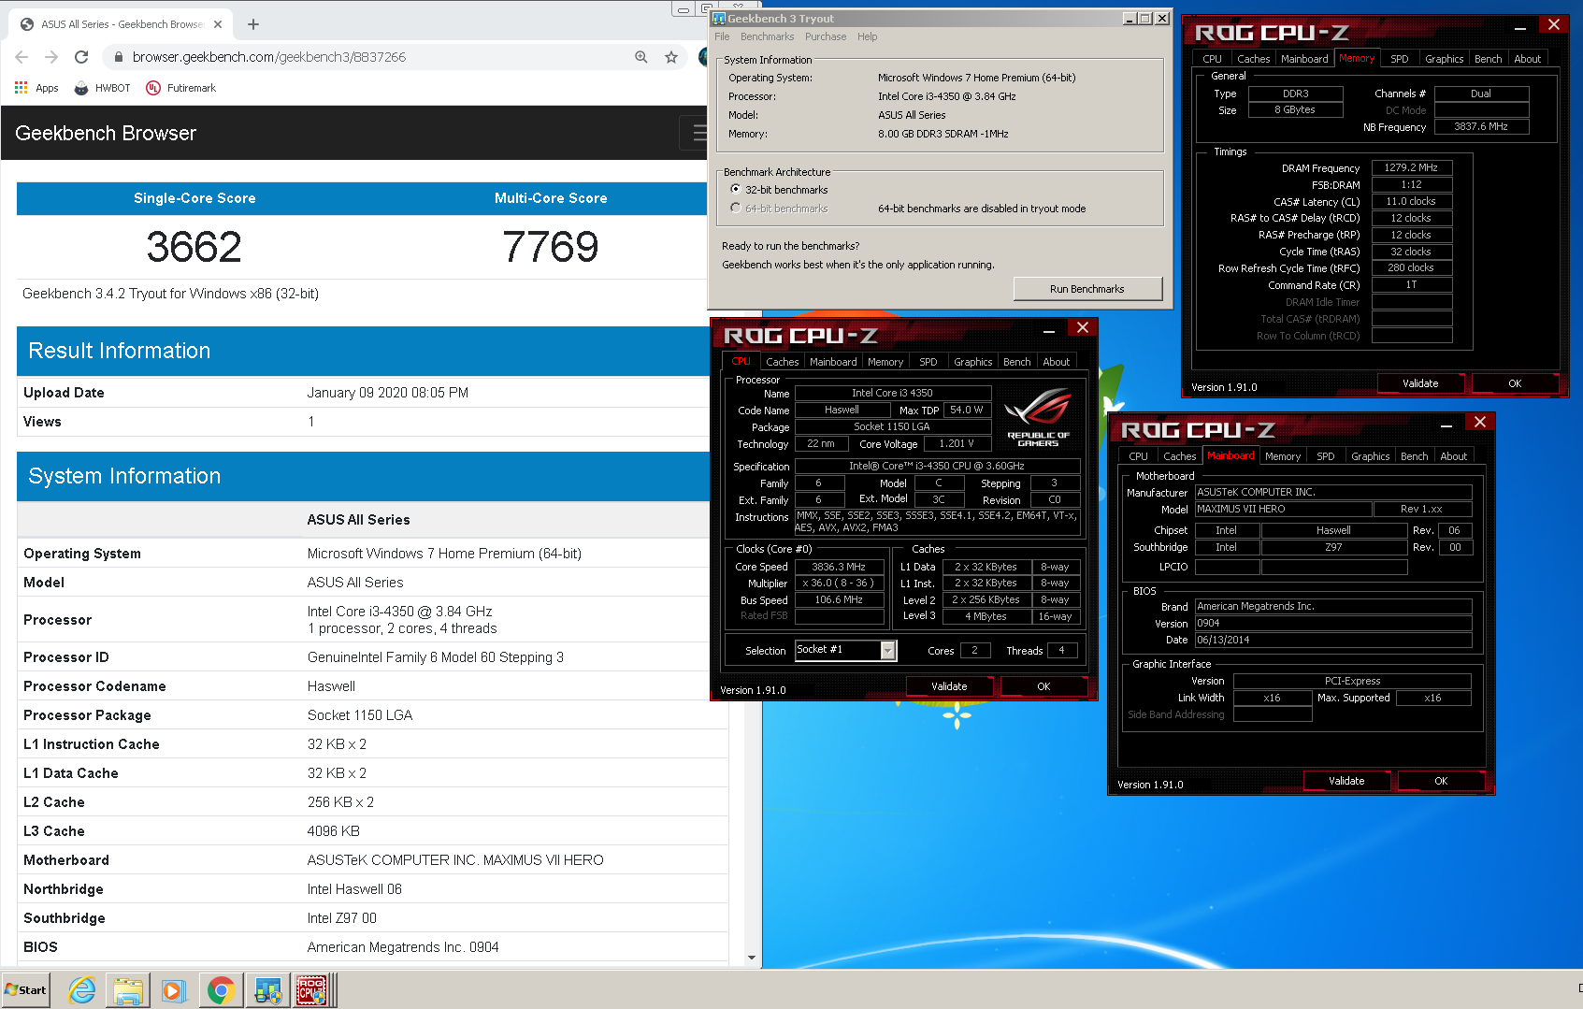Click the zoom magnifier icon in address bar
This screenshot has width=1583, height=1009.
tap(641, 57)
